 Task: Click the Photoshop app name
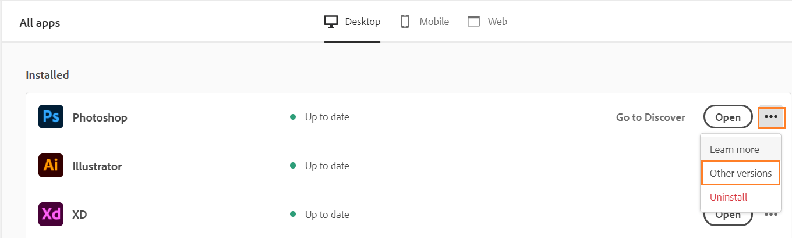coord(100,117)
